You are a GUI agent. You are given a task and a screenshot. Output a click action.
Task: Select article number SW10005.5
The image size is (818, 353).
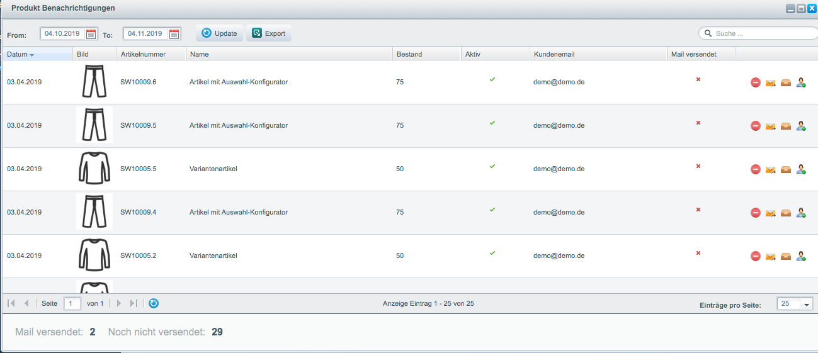click(139, 169)
